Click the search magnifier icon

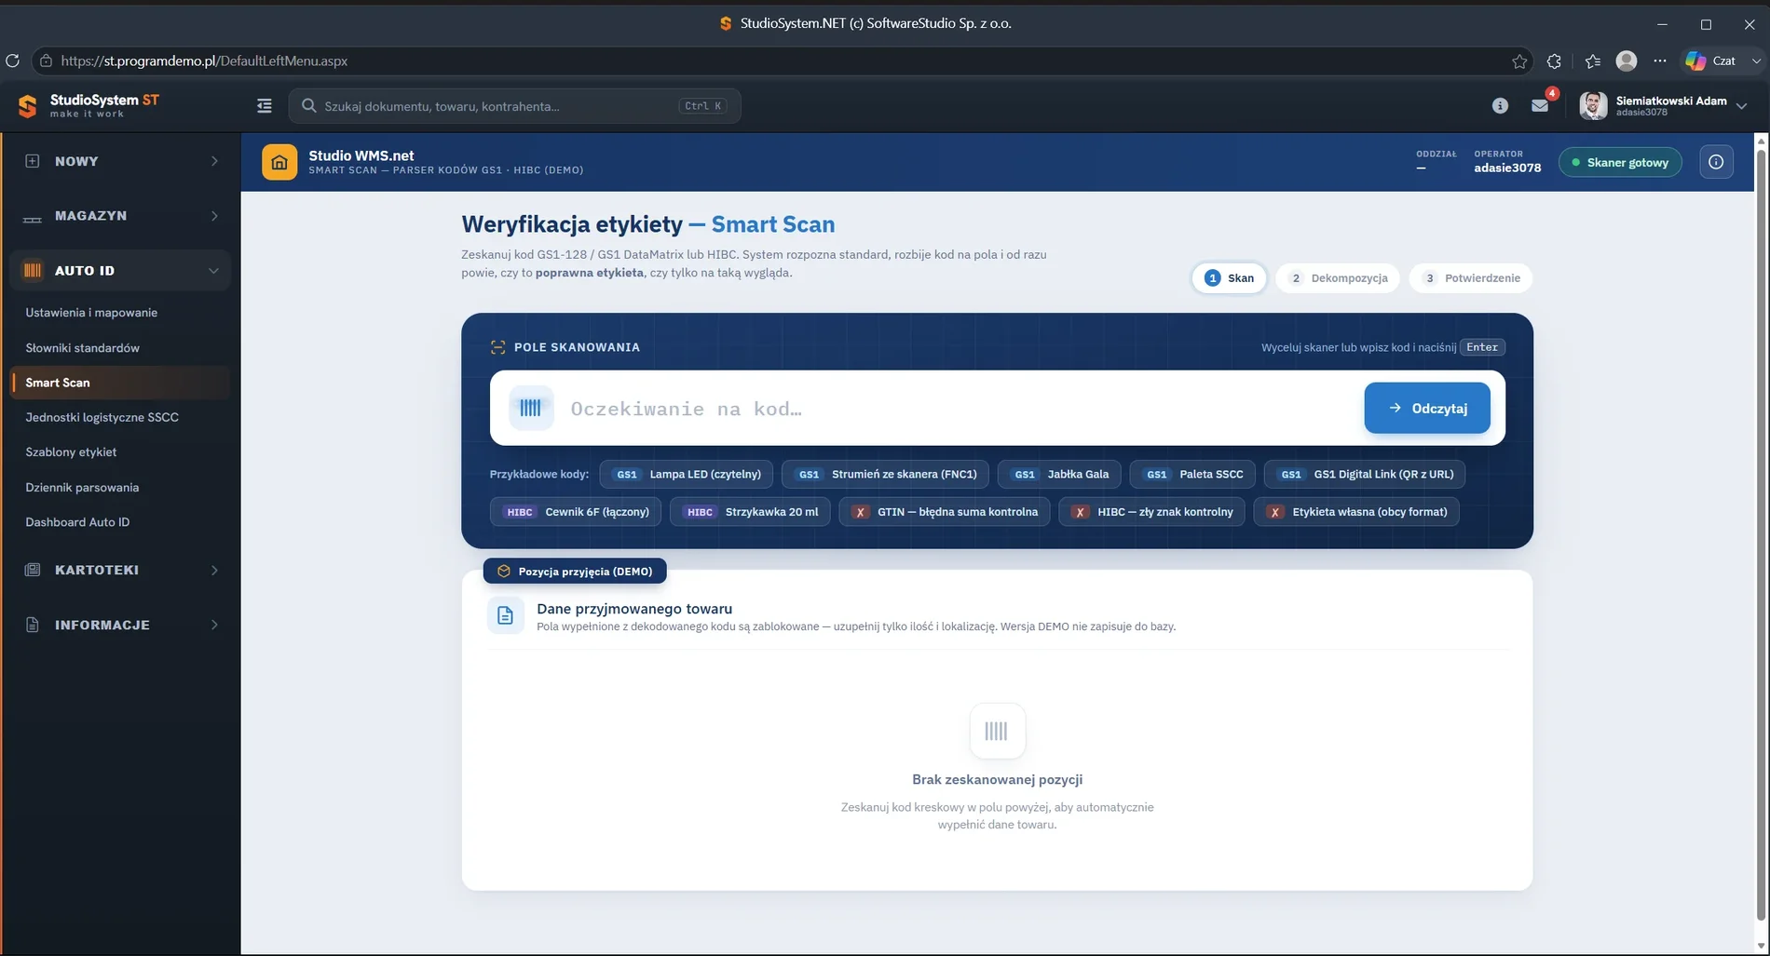(309, 106)
